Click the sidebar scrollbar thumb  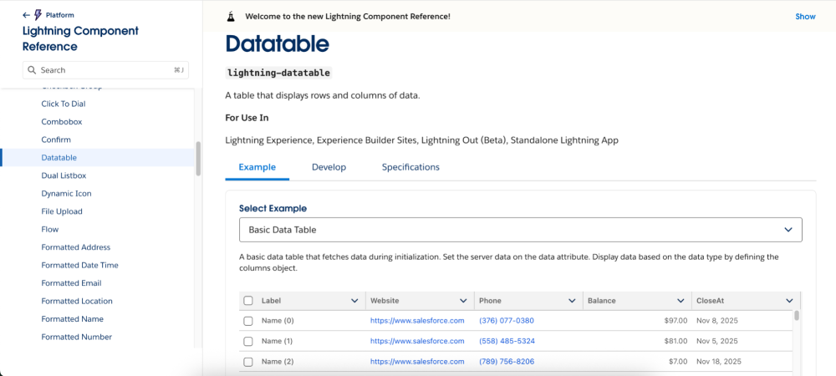(198, 158)
